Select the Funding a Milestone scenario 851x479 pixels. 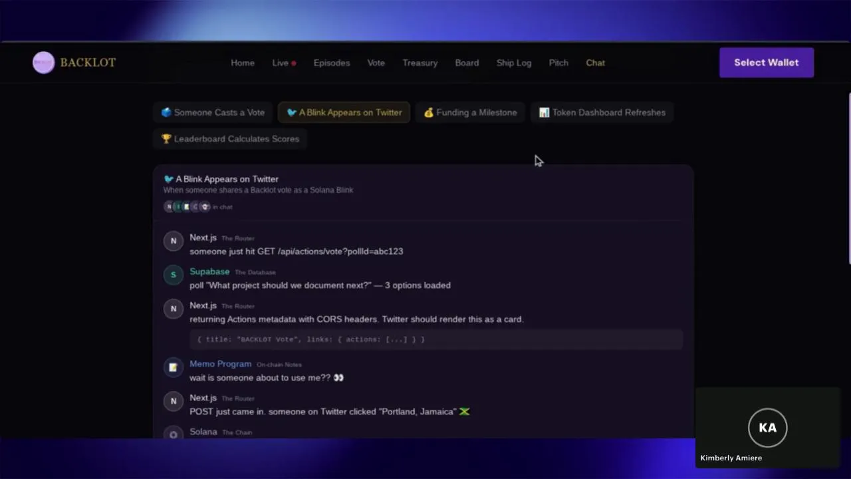coord(470,112)
